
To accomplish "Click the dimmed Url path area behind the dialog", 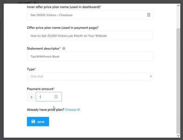I will pyautogui.click(x=25, y=2).
